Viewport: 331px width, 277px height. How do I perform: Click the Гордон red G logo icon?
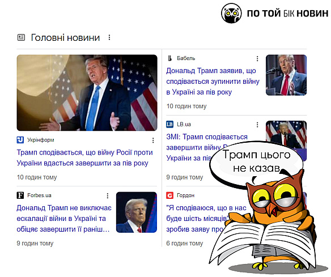point(169,195)
